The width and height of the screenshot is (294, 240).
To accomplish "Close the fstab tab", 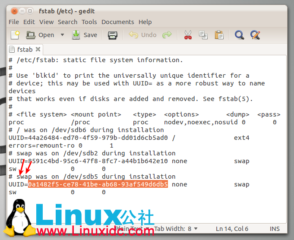I will pyautogui.click(x=38, y=50).
